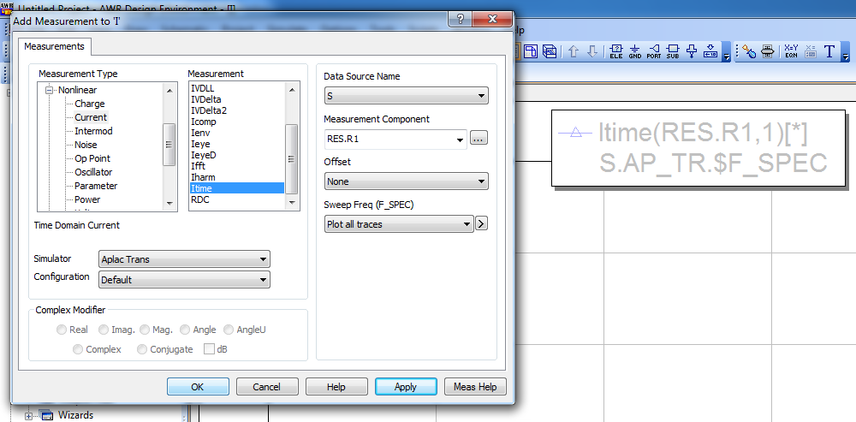The width and height of the screenshot is (856, 422).
Task: Click the Cancel button
Action: [x=267, y=387]
